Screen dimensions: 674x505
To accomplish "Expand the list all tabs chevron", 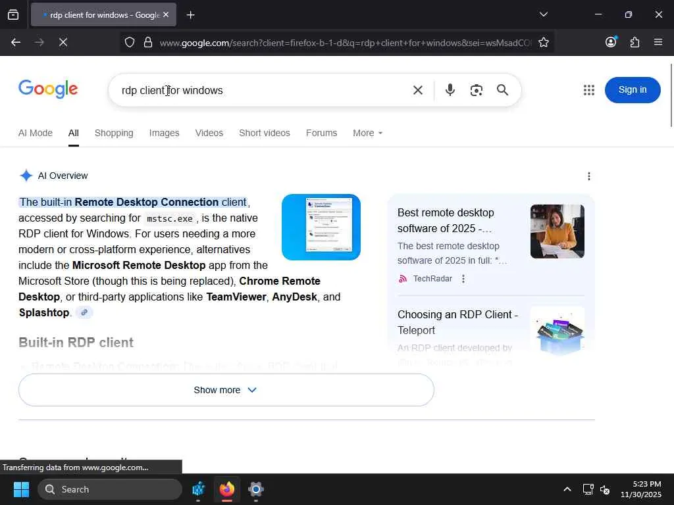I will point(543,14).
